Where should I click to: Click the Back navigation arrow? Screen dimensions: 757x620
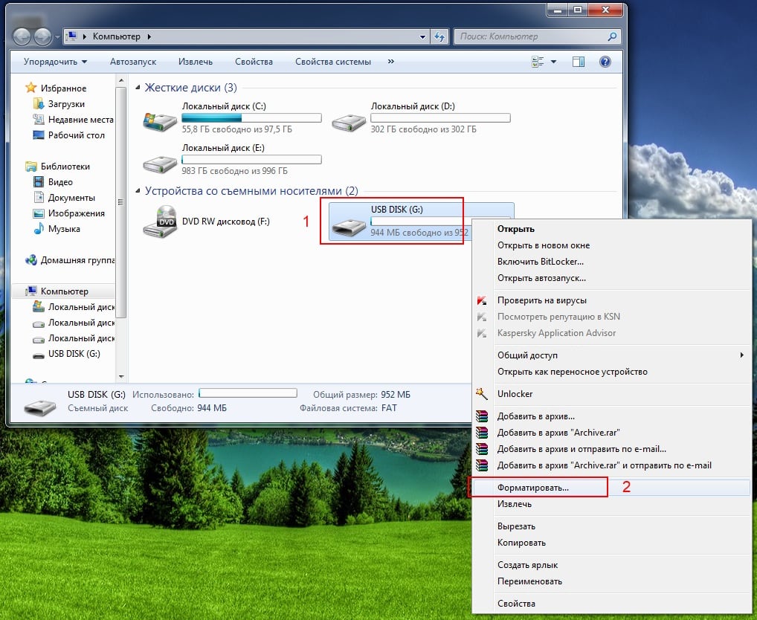(23, 36)
